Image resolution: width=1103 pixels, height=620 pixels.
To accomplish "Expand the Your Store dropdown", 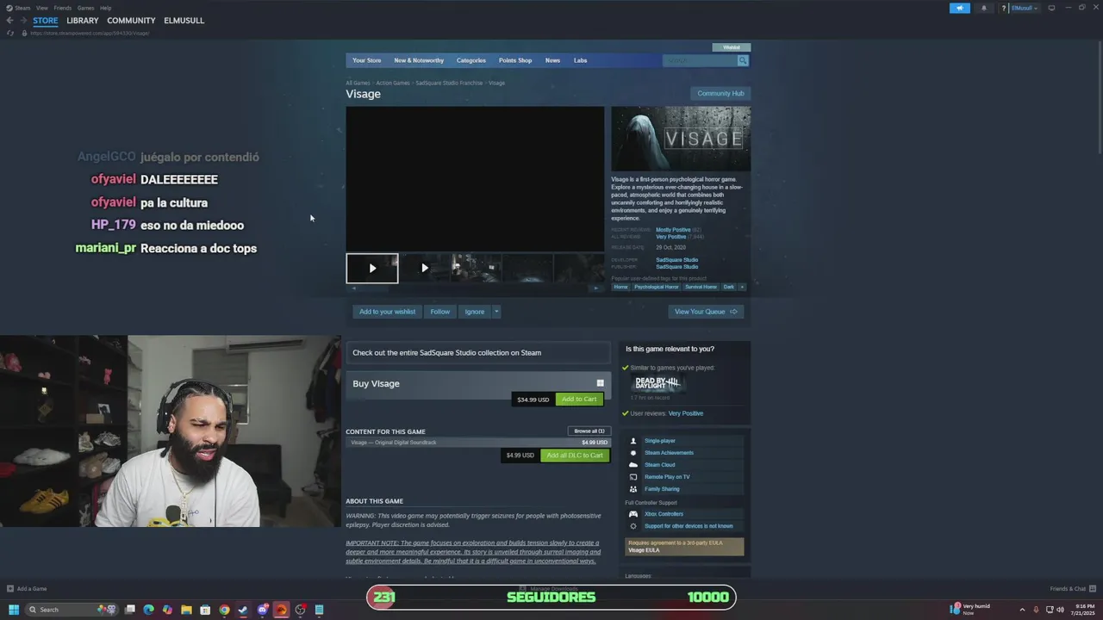I will pyautogui.click(x=366, y=60).
